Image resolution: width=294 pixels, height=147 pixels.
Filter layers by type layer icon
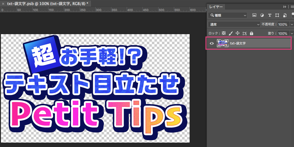click(x=269, y=15)
